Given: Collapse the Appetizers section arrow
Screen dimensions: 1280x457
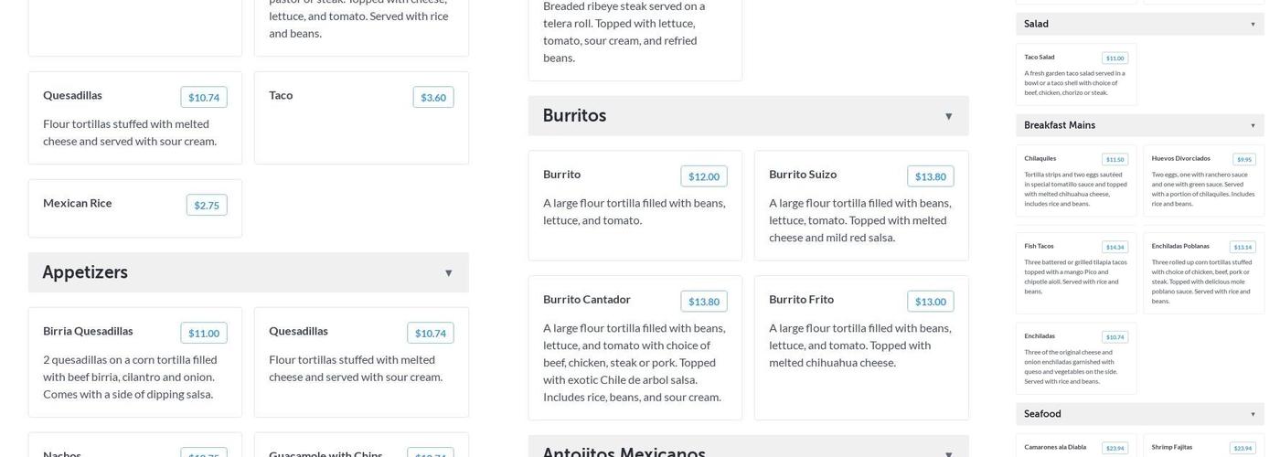Looking at the screenshot, I should (x=448, y=273).
